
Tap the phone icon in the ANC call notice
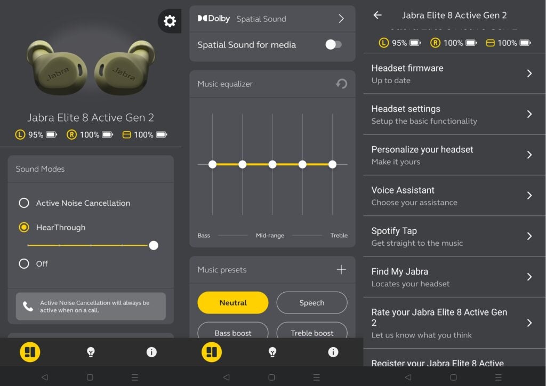point(28,306)
